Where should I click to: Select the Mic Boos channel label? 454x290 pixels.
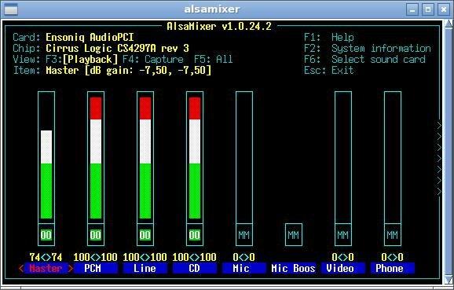click(x=294, y=268)
